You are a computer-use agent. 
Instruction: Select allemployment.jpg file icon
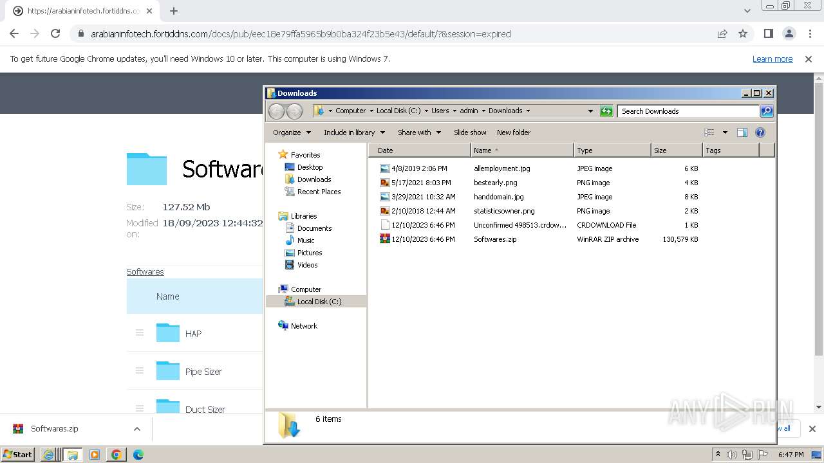point(385,168)
